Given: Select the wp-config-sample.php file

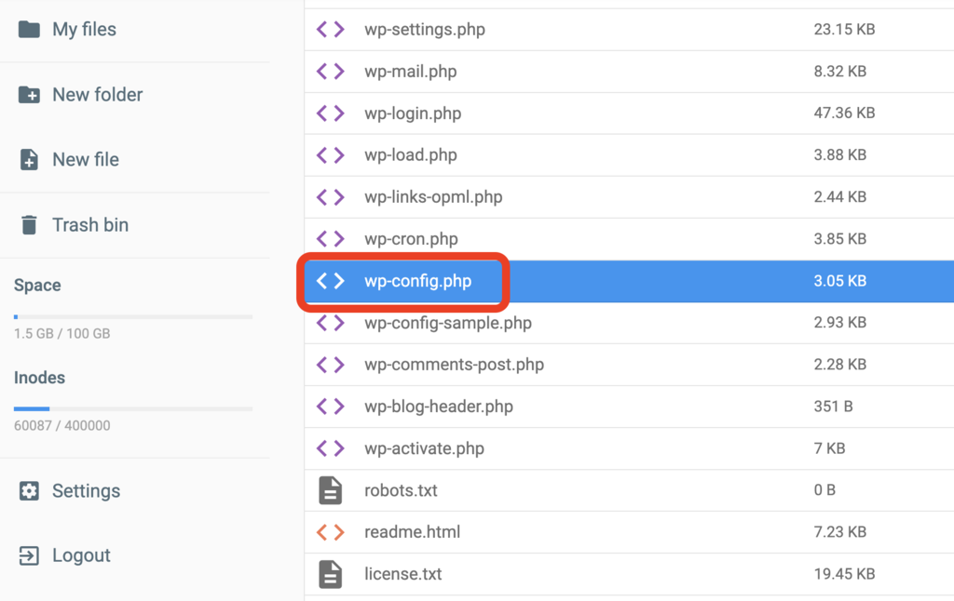Looking at the screenshot, I should tap(447, 322).
